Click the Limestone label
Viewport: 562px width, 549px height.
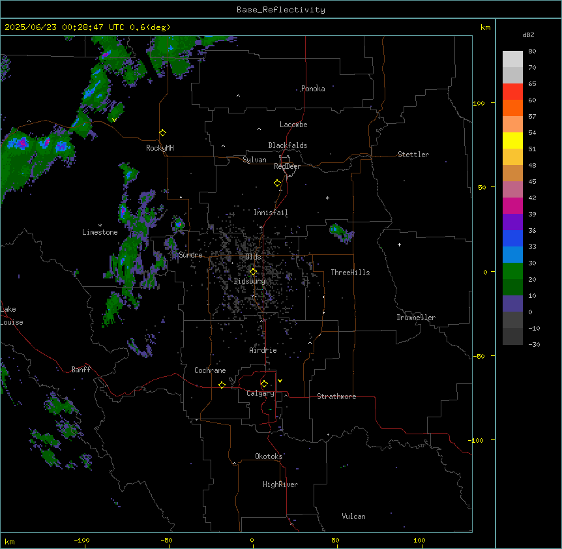(x=100, y=232)
